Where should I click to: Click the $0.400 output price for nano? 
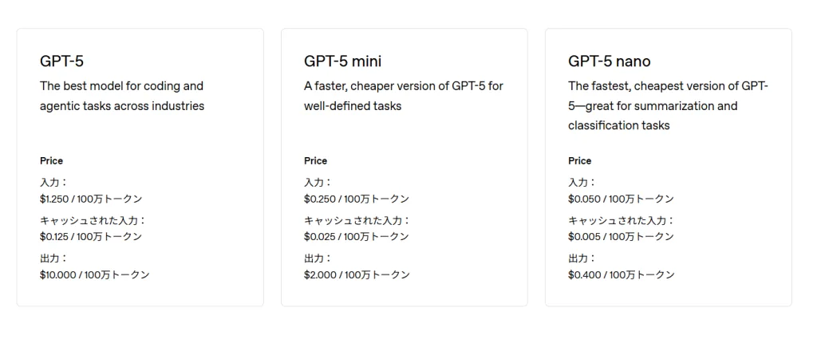[621, 274]
